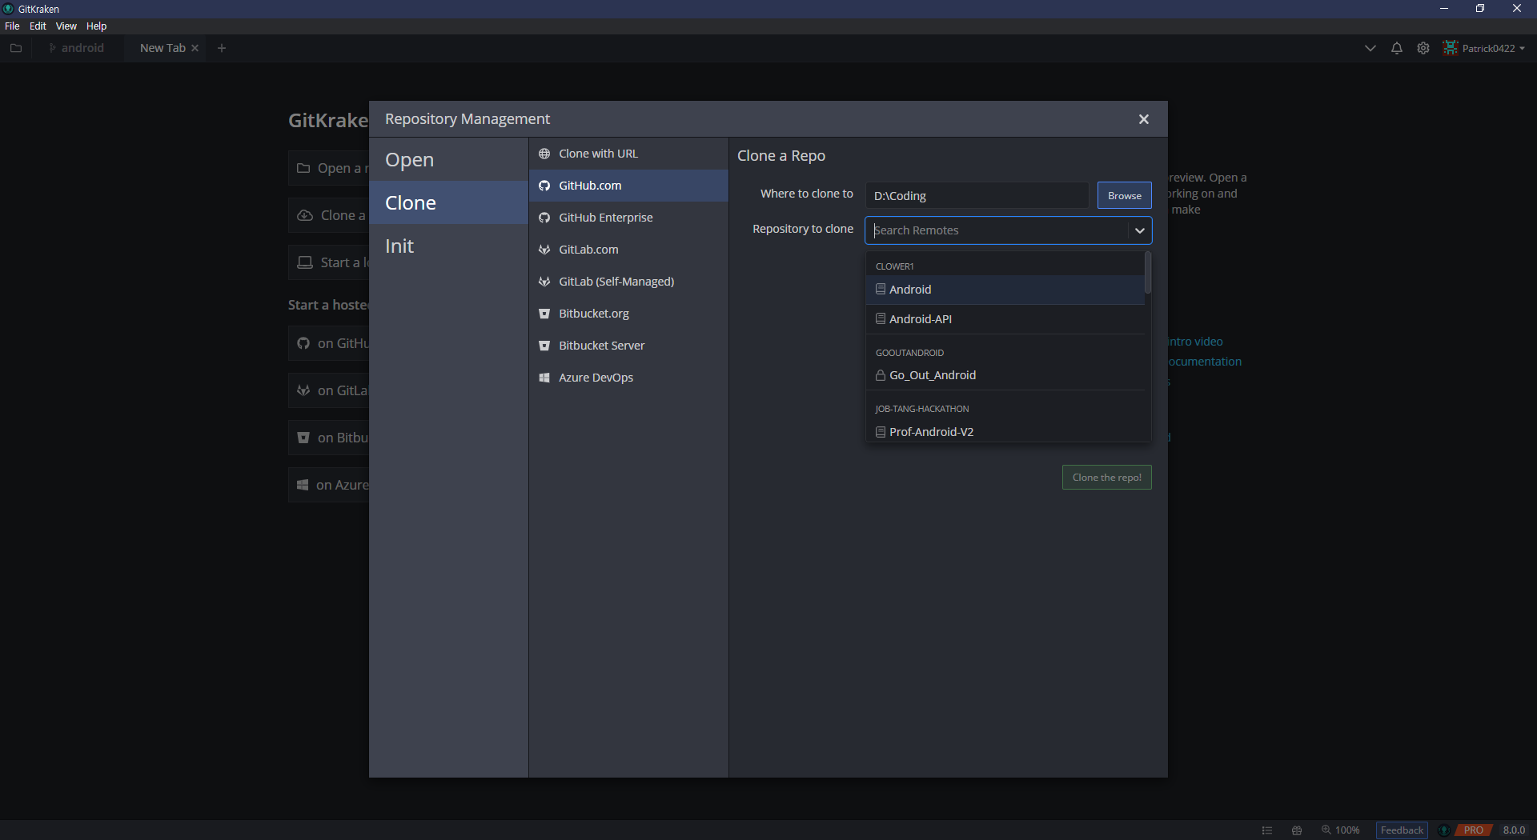Choose GitHub Enterprise provider
The width and height of the screenshot is (1537, 840).
(x=628, y=218)
